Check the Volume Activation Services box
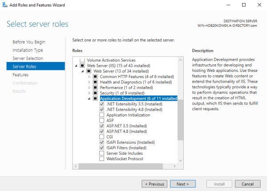 tap(82, 60)
